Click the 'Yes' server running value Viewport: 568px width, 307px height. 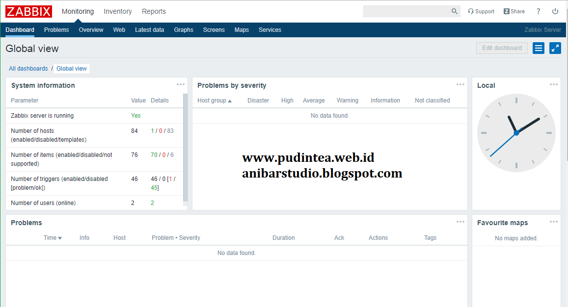136,115
